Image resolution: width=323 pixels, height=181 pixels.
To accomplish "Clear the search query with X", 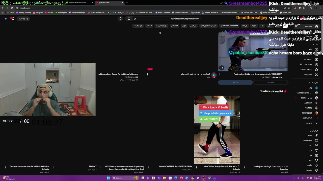I will 135,19.
